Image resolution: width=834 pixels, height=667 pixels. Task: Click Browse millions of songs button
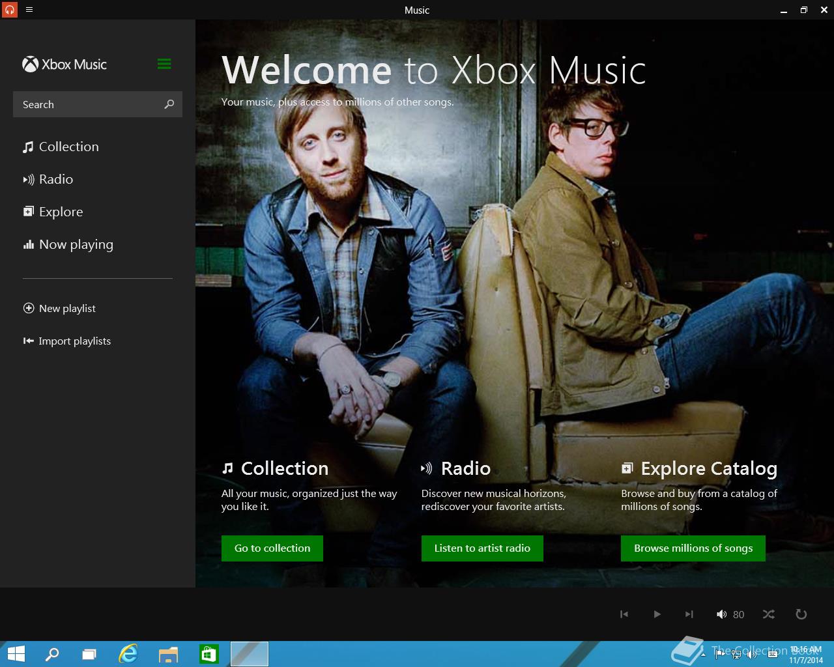pos(693,548)
